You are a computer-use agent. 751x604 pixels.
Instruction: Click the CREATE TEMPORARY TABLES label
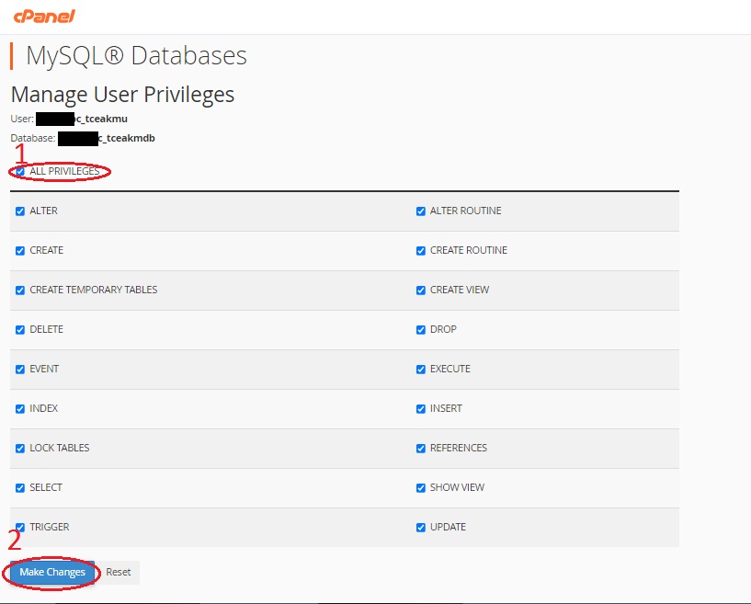click(x=94, y=290)
